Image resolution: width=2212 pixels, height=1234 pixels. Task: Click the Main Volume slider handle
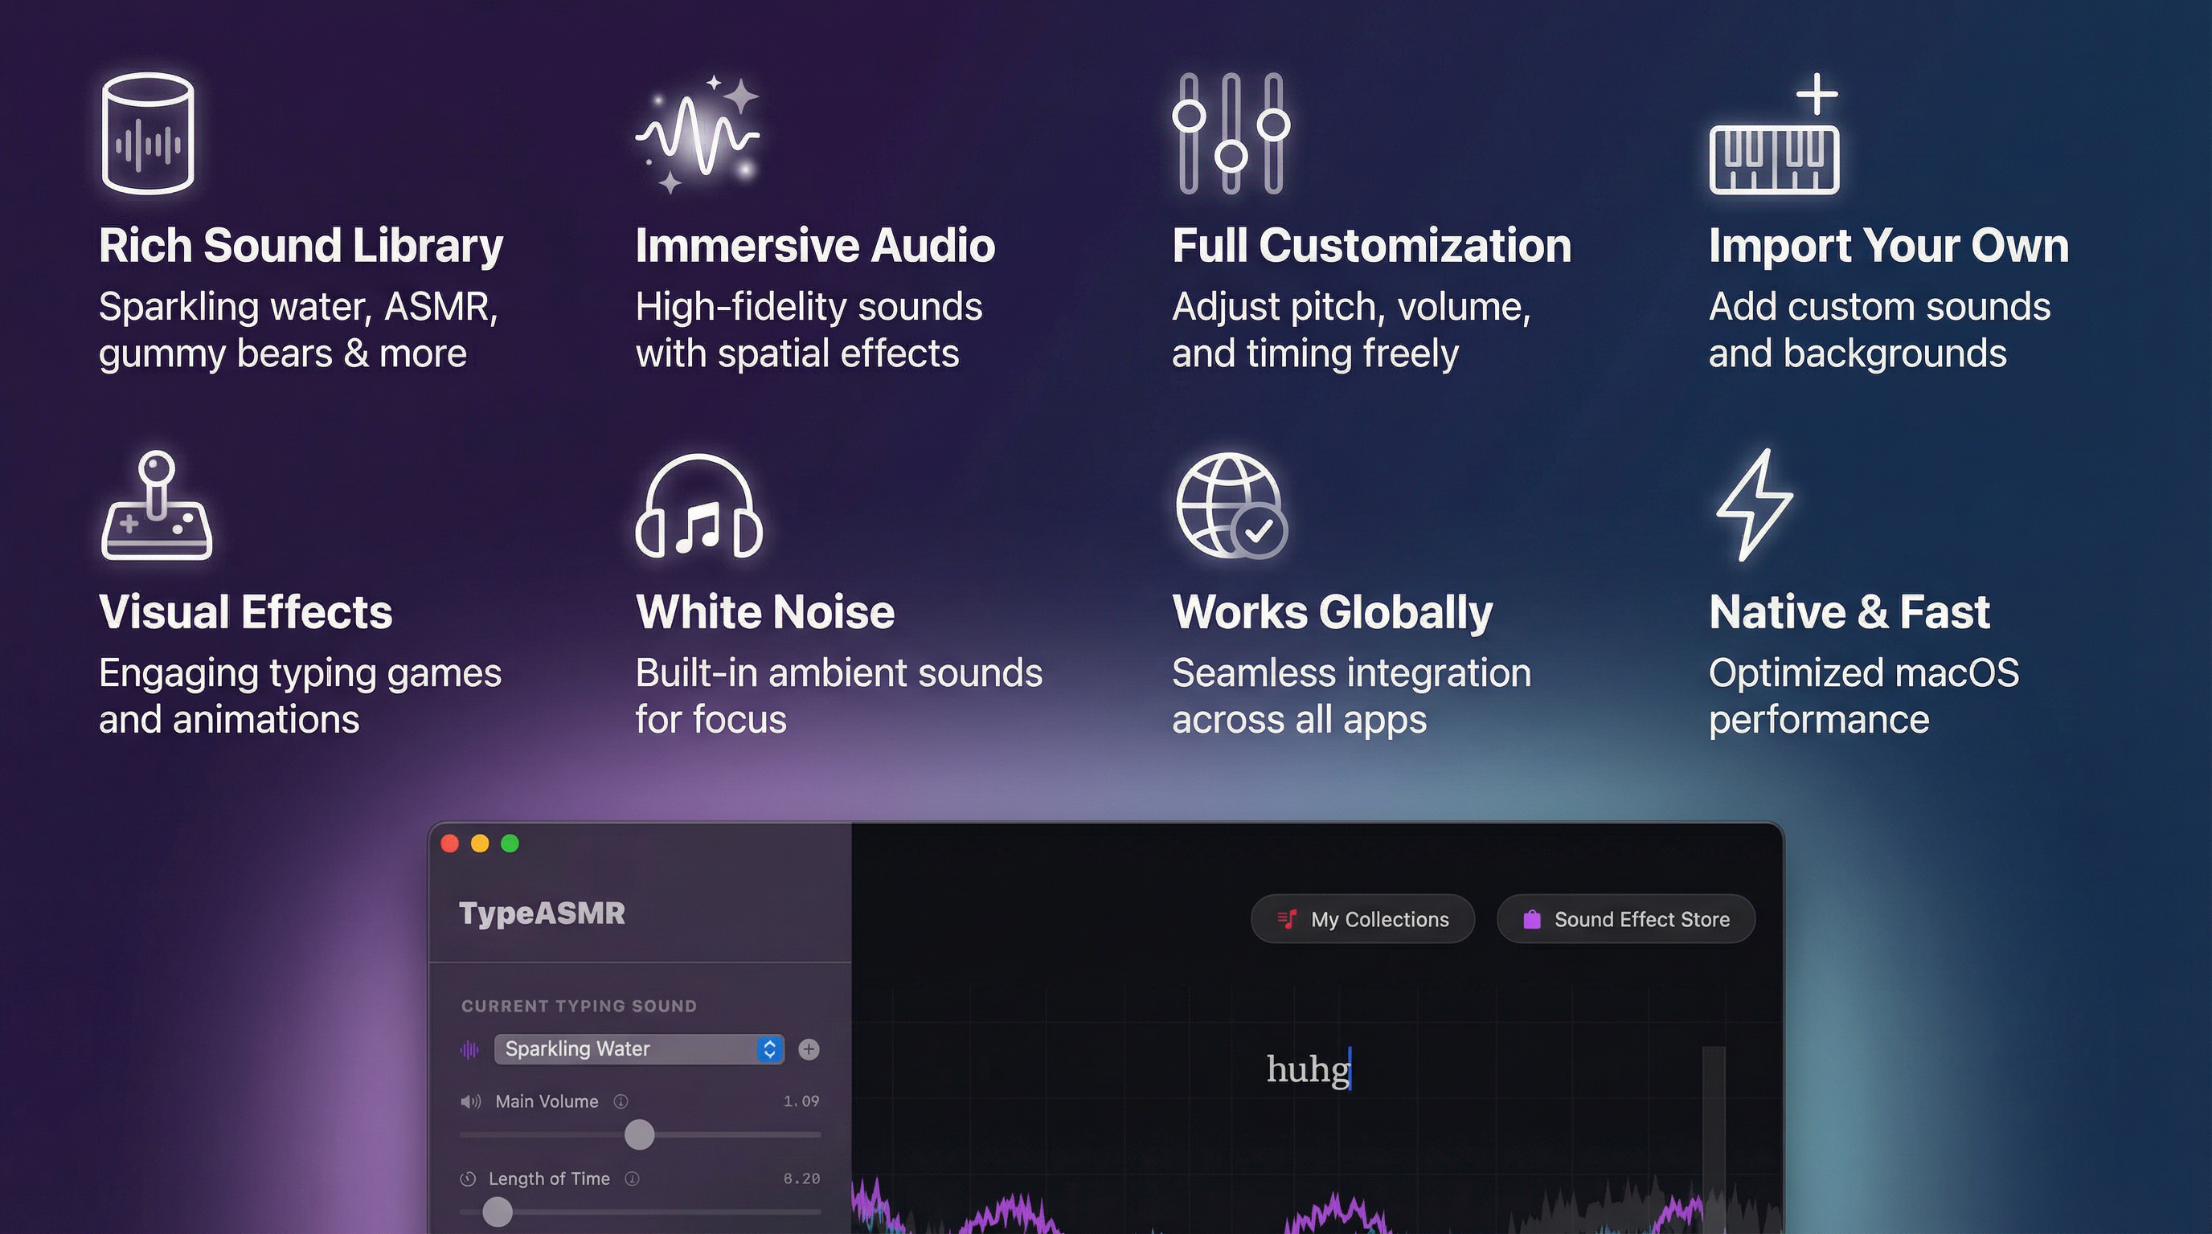tap(639, 1135)
